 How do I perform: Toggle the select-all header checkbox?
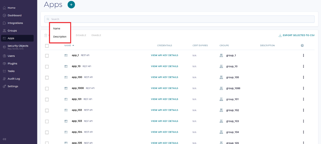pyautogui.click(x=47, y=46)
